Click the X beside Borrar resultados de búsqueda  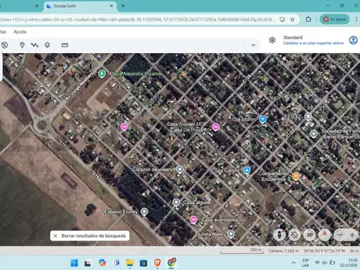click(55, 235)
